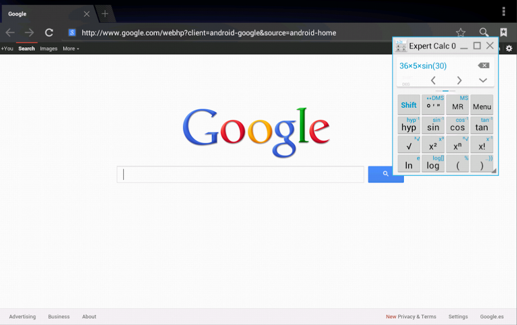This screenshot has width=517, height=325.
Task: Bookmark page with star icon
Action: (x=461, y=32)
